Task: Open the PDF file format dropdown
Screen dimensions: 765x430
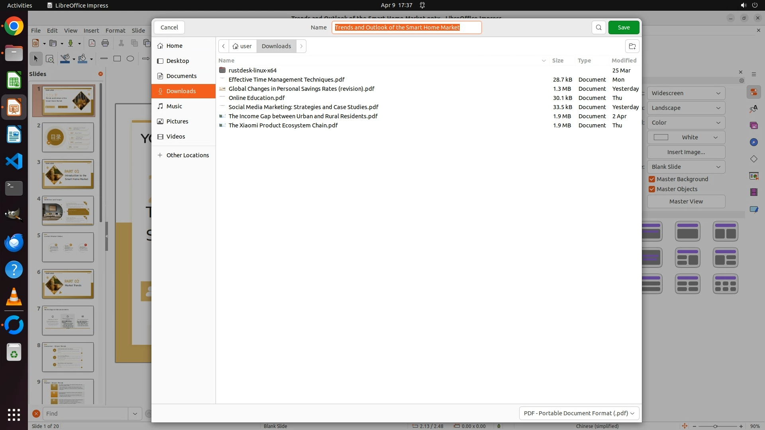Action: pos(579,413)
